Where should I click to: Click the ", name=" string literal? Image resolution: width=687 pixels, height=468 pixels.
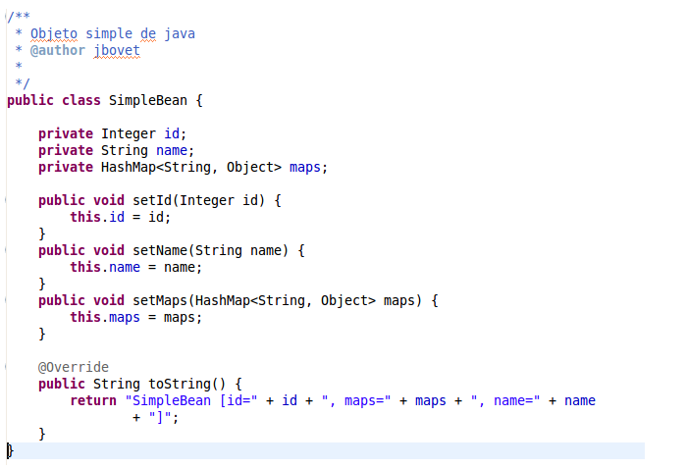[x=505, y=400]
